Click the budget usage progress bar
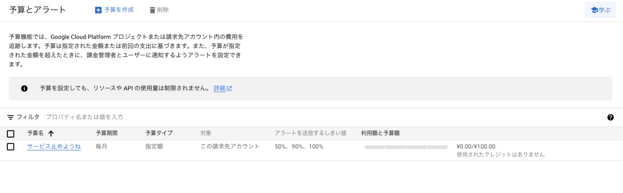The width and height of the screenshot is (623, 193). click(406, 147)
